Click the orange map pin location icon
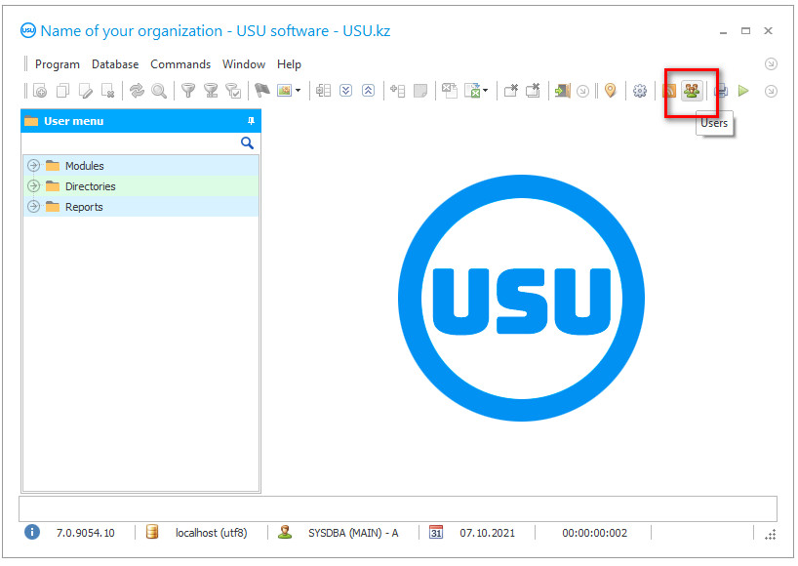 610,91
